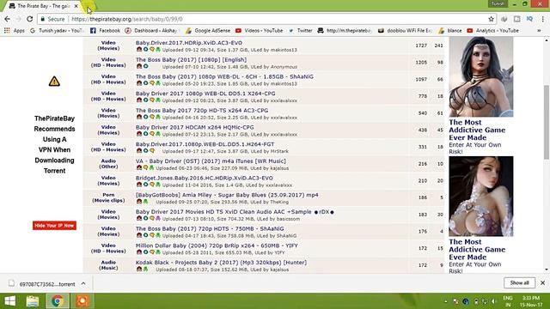The height and width of the screenshot is (309, 550).
Task: Show hidden system tray icons
Action: pos(445,301)
